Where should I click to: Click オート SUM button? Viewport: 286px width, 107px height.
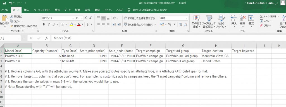[x=268, y=16]
